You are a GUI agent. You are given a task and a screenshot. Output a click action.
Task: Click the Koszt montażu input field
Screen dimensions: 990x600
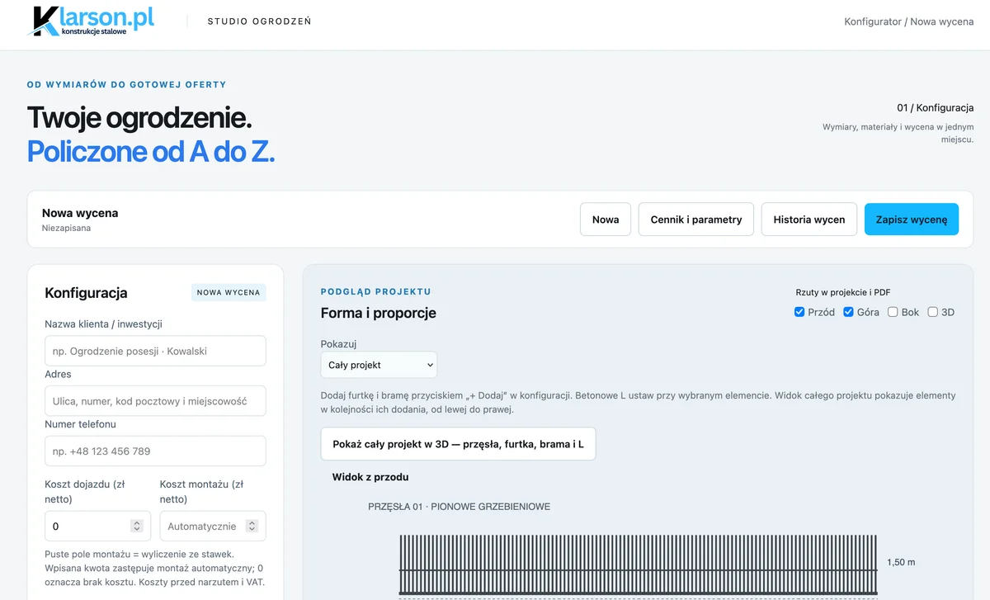pos(213,527)
